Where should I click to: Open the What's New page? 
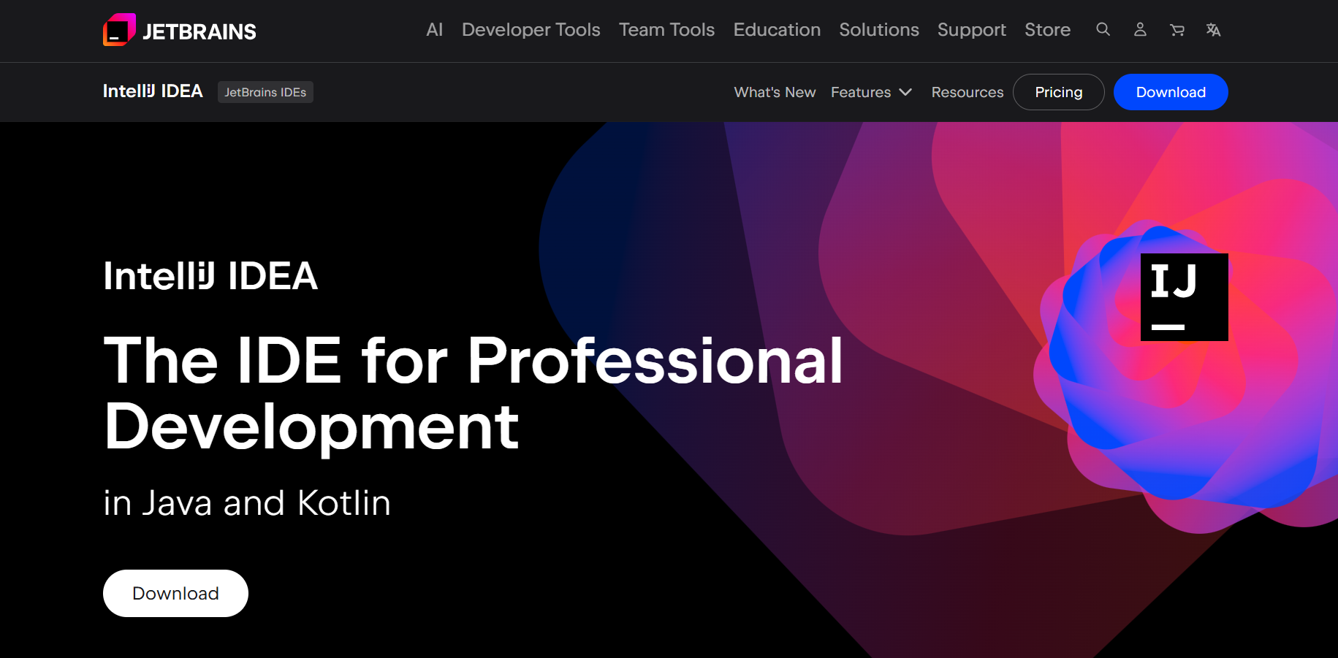[x=775, y=92]
